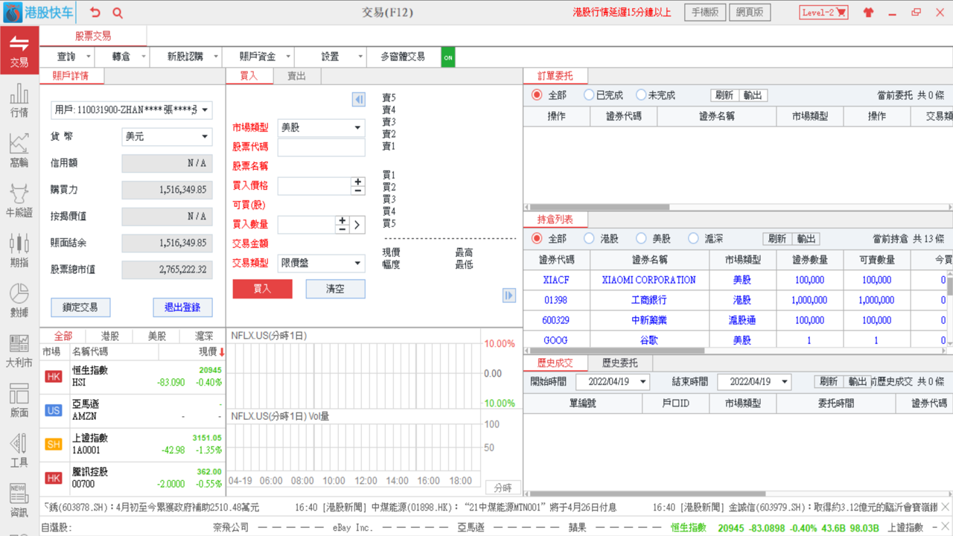Select 美股 radio in 持倉列表 panel

pos(641,238)
